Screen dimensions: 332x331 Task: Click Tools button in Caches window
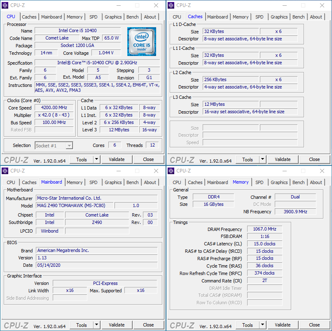248,159
